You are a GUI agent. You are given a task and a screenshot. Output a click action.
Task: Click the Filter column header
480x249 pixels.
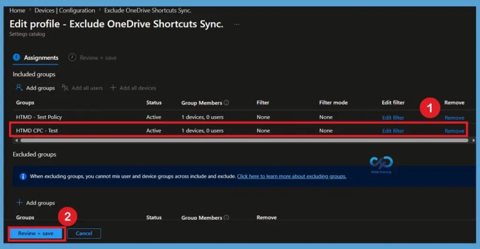pyautogui.click(x=263, y=103)
